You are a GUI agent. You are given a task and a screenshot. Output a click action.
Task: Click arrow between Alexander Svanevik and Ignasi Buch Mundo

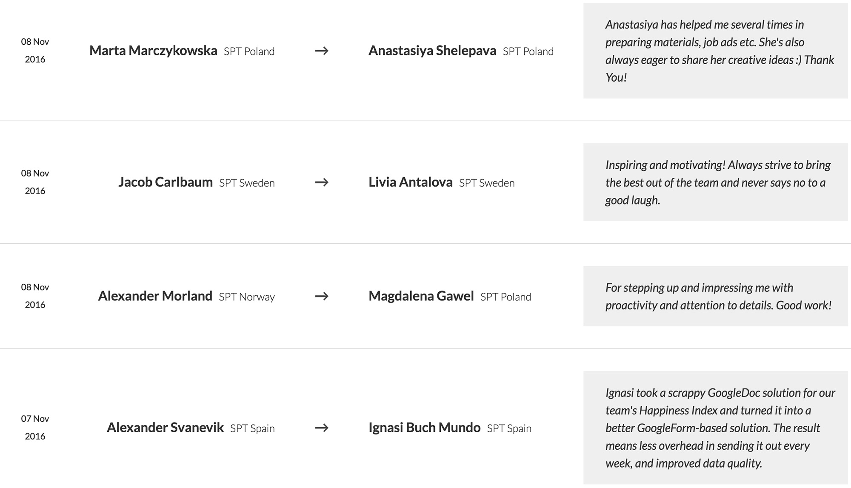pos(322,428)
